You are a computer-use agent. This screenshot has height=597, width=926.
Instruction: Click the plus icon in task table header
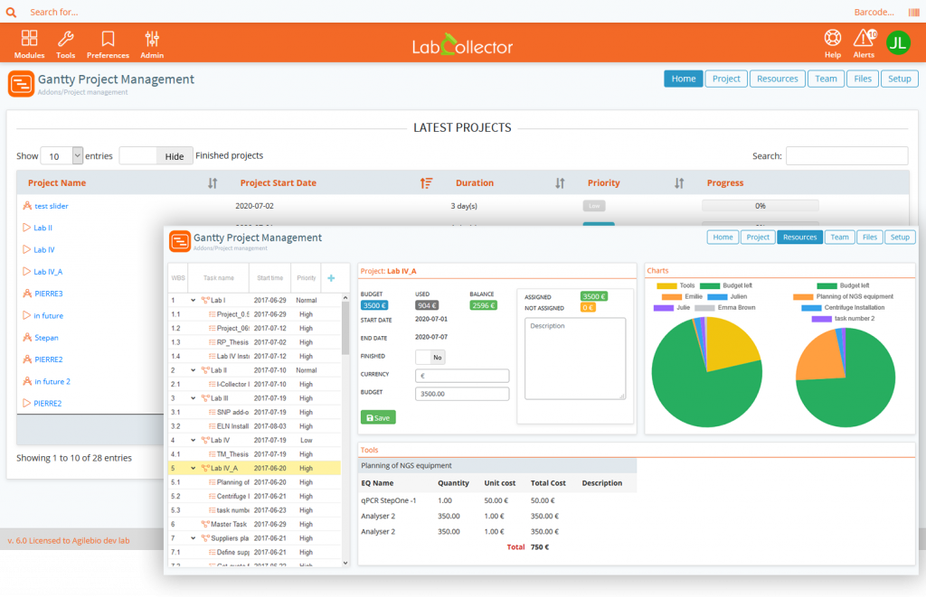[331, 278]
